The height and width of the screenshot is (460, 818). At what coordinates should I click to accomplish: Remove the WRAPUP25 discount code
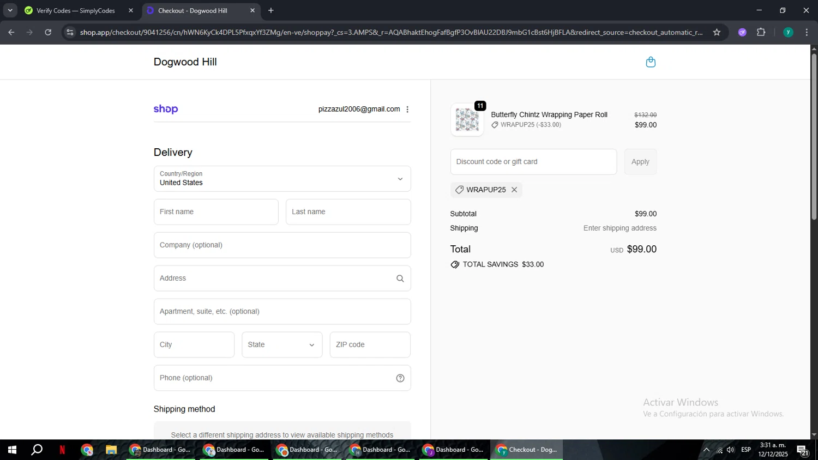(x=514, y=190)
